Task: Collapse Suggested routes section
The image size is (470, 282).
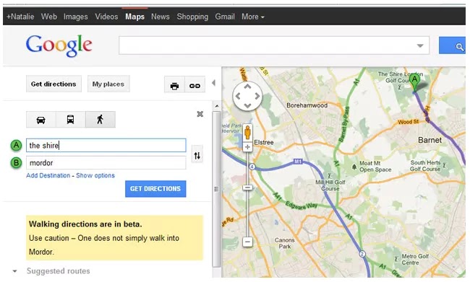Action: pos(14,271)
